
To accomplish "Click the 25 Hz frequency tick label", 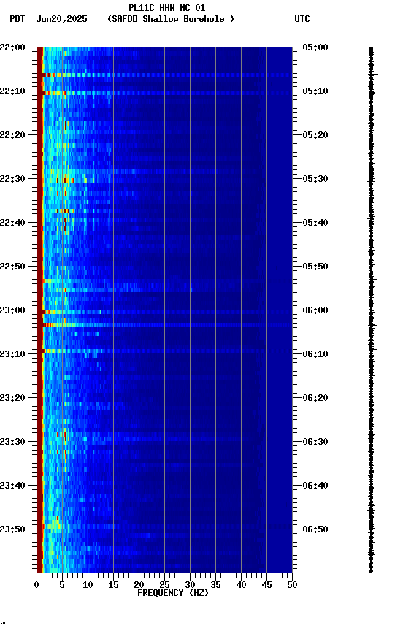I will [164, 585].
